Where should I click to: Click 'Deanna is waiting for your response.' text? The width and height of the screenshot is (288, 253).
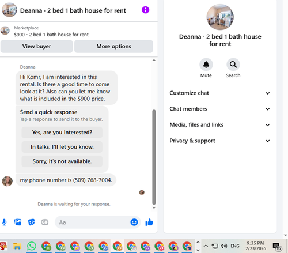point(74,204)
